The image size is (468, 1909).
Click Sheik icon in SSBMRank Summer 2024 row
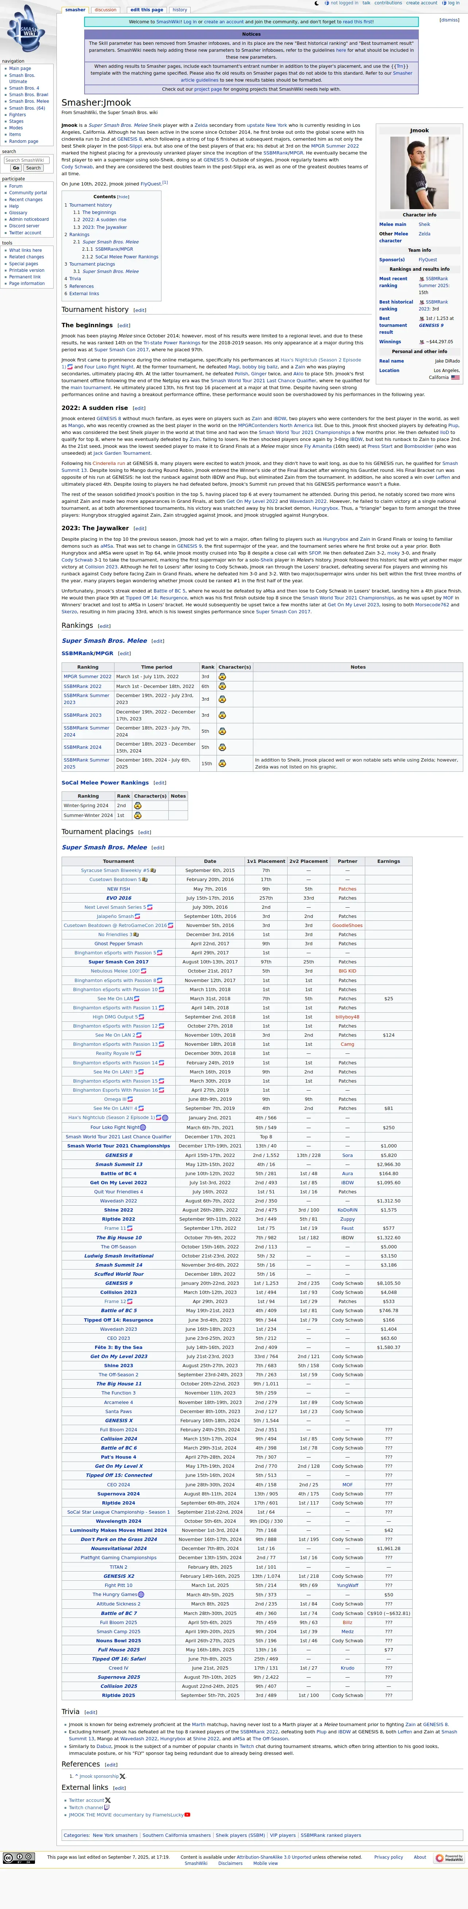222,731
